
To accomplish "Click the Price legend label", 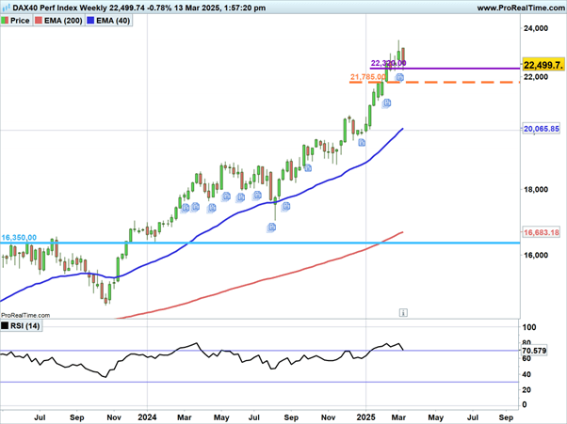I will 20,21.
